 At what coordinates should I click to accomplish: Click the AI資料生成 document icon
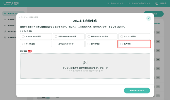tap(5, 38)
